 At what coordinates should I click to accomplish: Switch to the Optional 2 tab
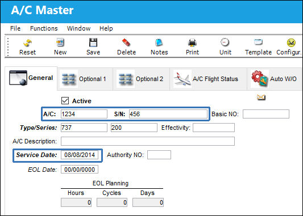point(141,79)
